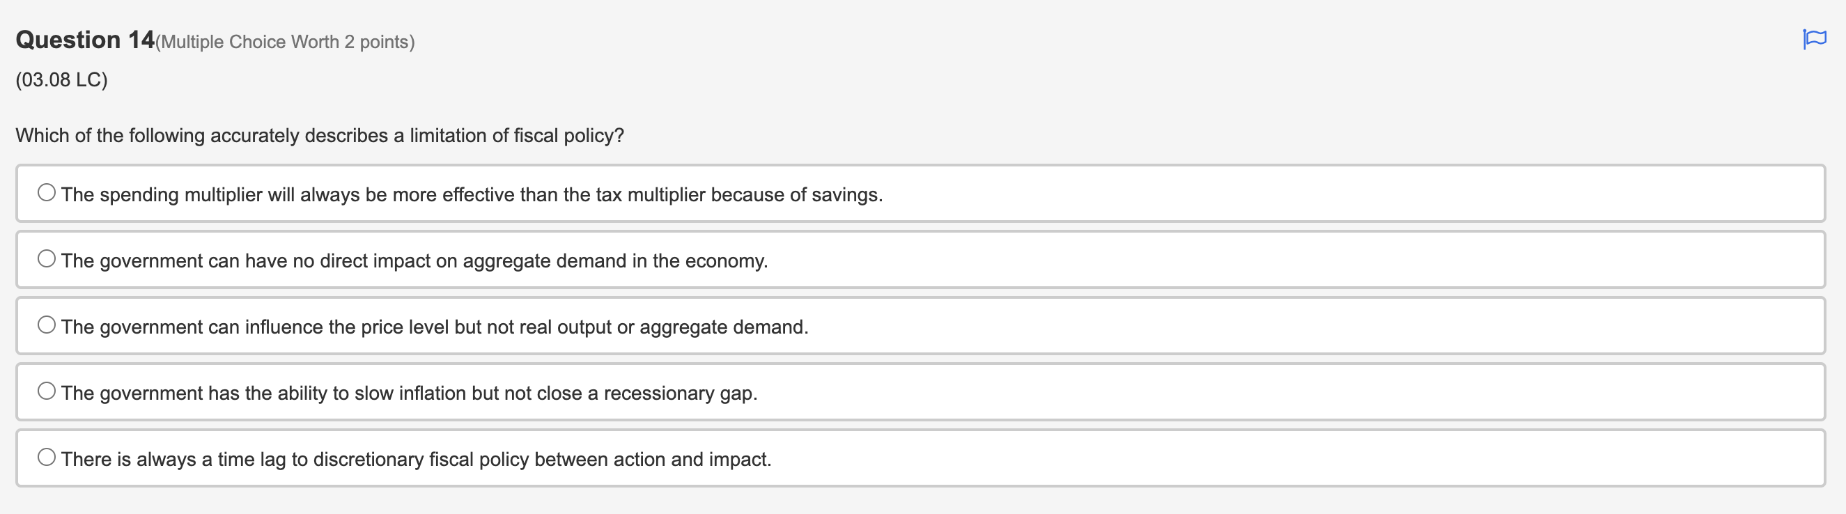Click the flag icon to mark Question 14
1846x514 pixels.
click(1814, 40)
